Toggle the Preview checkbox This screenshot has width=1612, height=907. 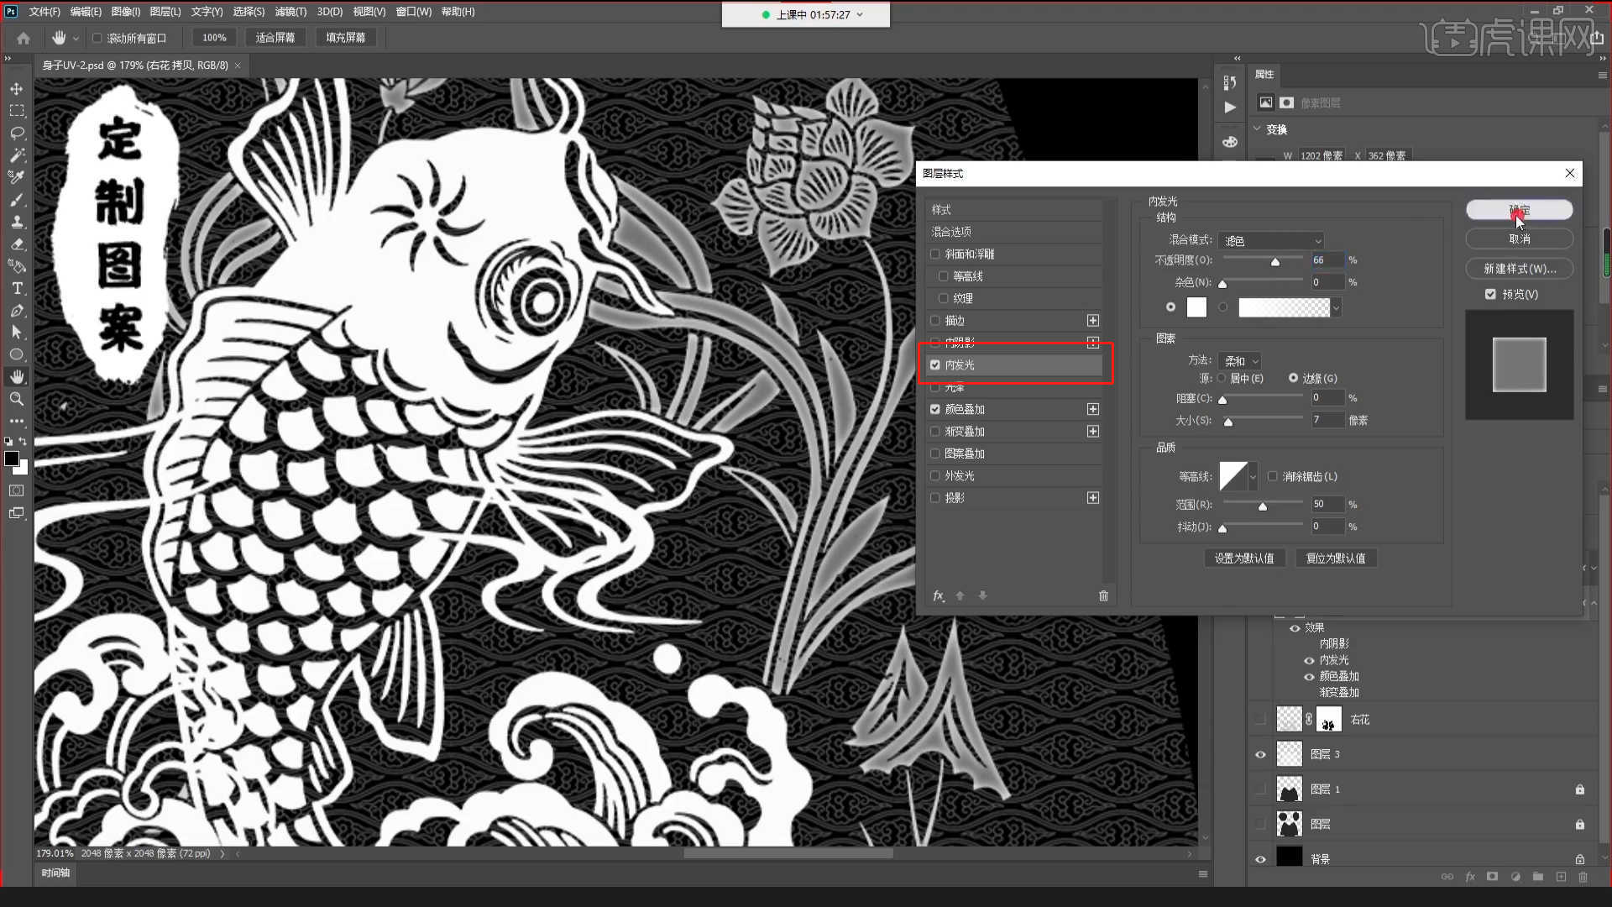click(1490, 294)
